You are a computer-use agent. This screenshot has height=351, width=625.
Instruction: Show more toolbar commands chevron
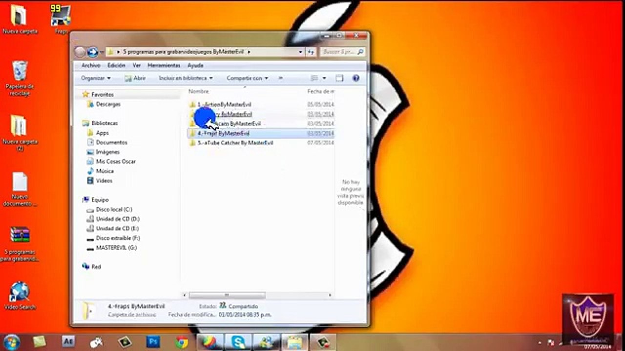[x=280, y=78]
